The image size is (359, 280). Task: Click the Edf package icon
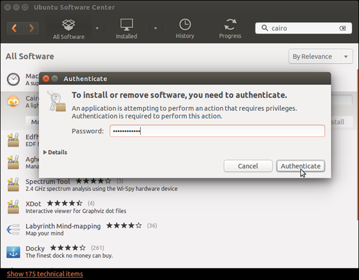point(13,140)
